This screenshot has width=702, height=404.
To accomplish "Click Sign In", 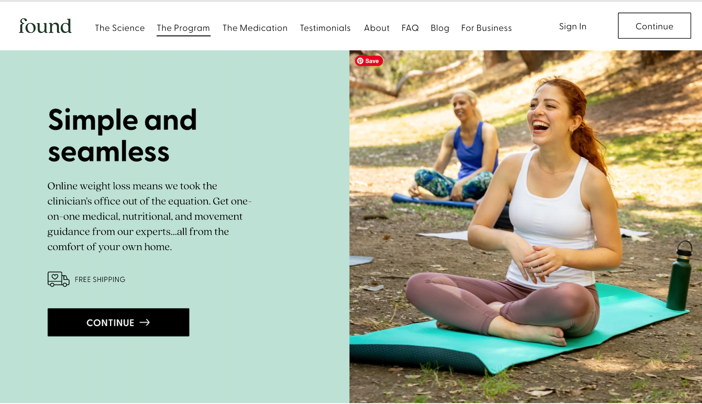I will (x=573, y=26).
